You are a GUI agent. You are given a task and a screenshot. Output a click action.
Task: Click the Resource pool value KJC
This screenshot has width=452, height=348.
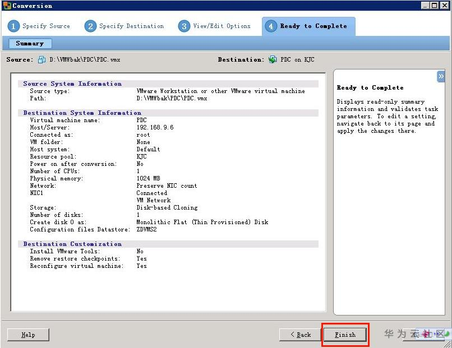pos(141,156)
